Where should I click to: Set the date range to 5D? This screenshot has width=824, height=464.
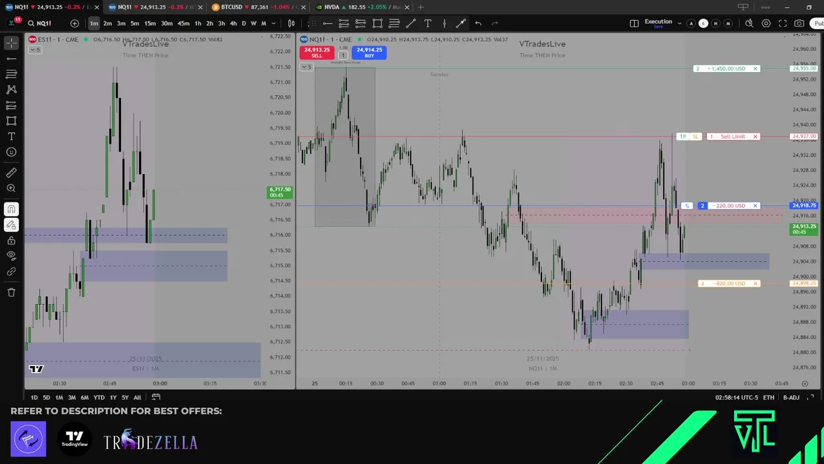pyautogui.click(x=46, y=398)
